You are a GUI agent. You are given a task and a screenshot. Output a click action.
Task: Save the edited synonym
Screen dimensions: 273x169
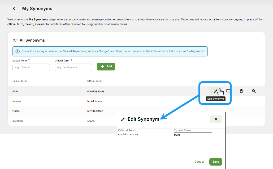pos(216,162)
